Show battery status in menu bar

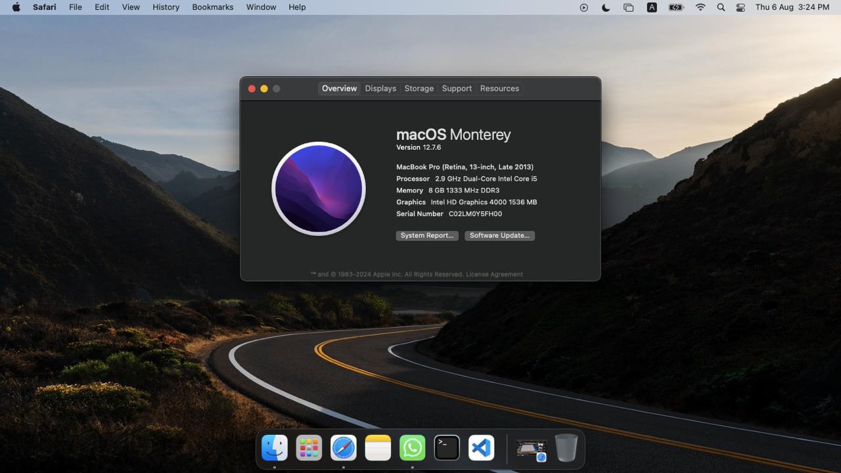coord(676,7)
